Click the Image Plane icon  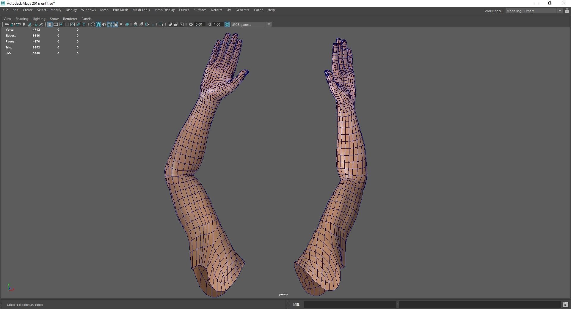pos(29,24)
